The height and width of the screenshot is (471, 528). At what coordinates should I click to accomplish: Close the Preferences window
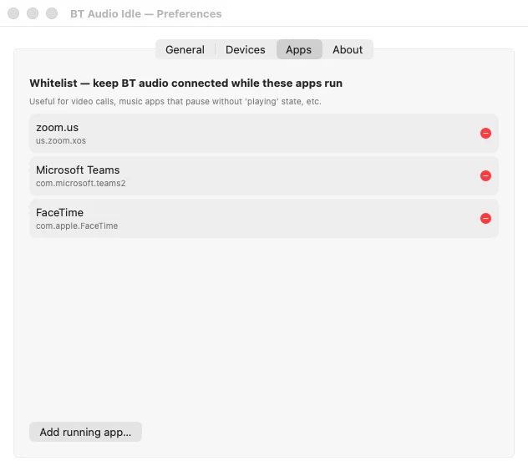13,13
